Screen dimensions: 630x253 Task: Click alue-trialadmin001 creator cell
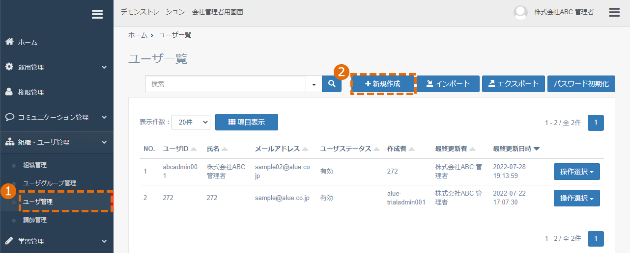tap(406, 198)
